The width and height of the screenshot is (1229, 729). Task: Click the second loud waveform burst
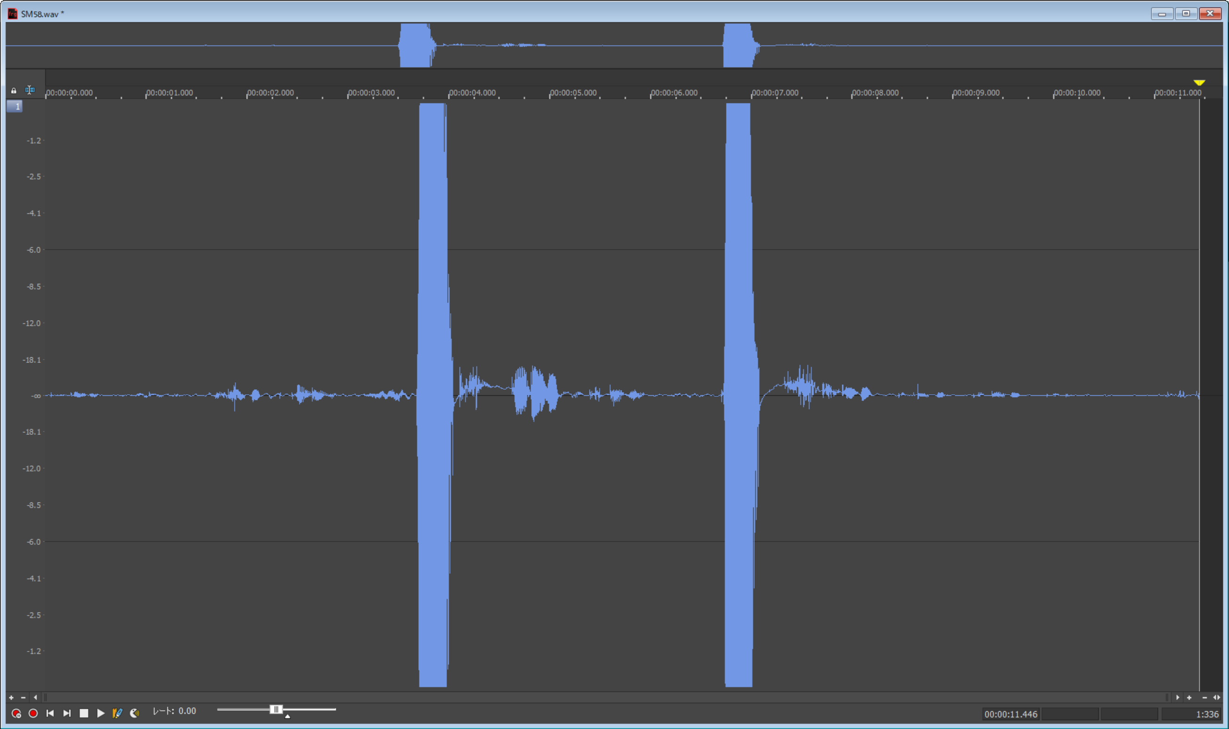[740, 395]
